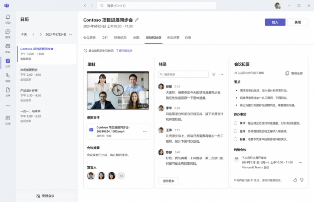
Task: Click second speaker avatar under 发言人
Action: (x=101, y=176)
